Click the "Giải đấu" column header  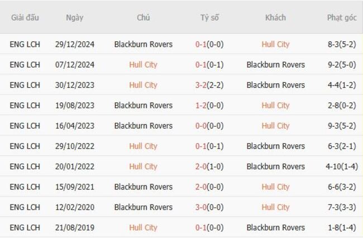coord(25,17)
